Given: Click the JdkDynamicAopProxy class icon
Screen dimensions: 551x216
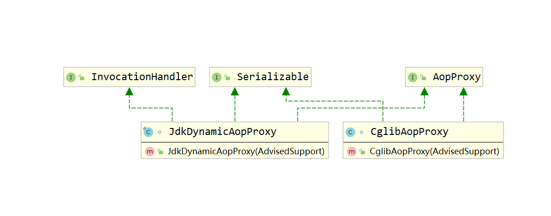Looking at the screenshot, I should coord(148,132).
